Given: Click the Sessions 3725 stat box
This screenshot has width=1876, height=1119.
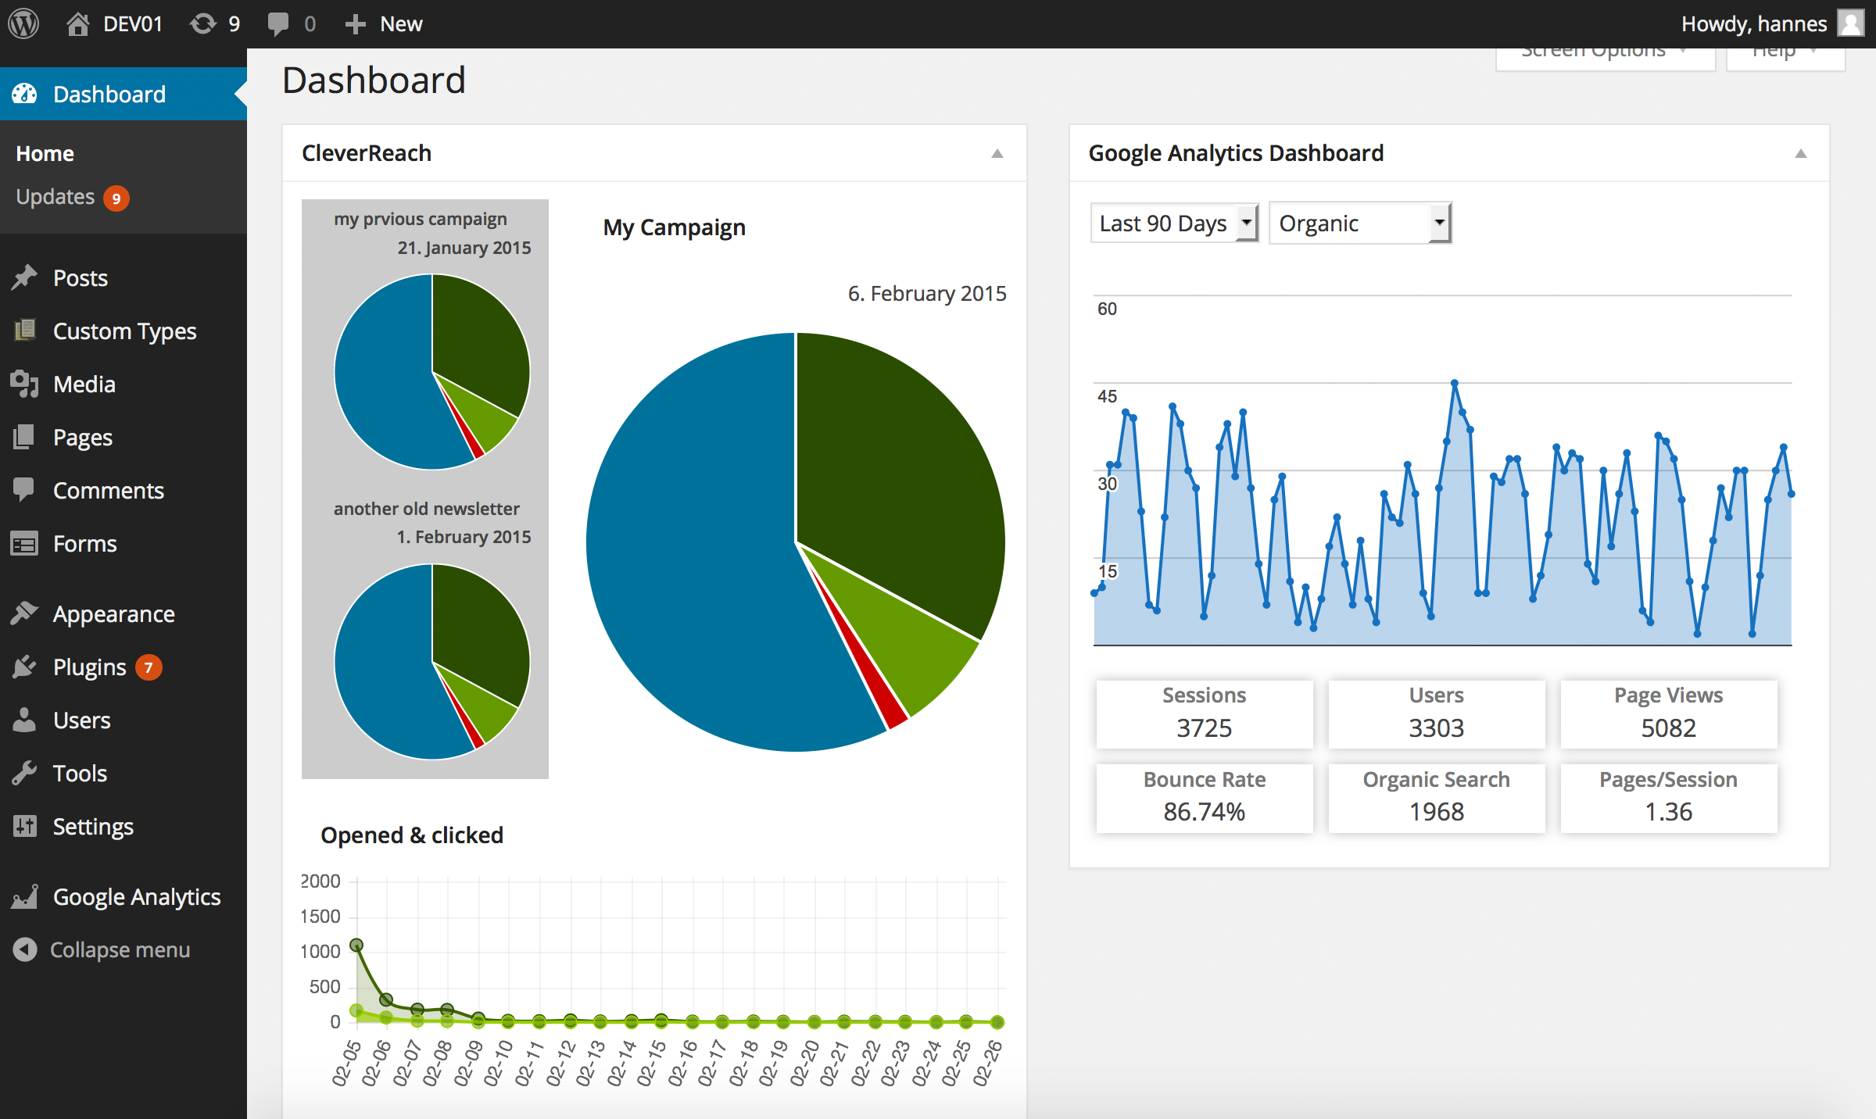Looking at the screenshot, I should (x=1204, y=713).
